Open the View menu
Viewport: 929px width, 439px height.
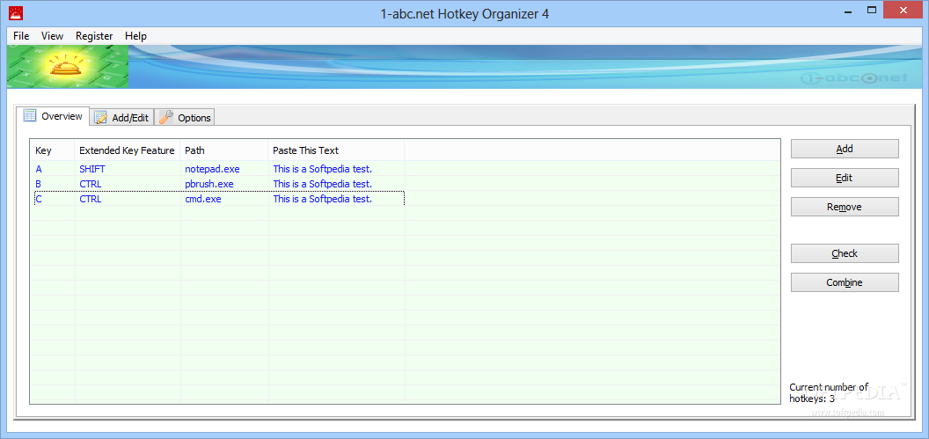52,36
